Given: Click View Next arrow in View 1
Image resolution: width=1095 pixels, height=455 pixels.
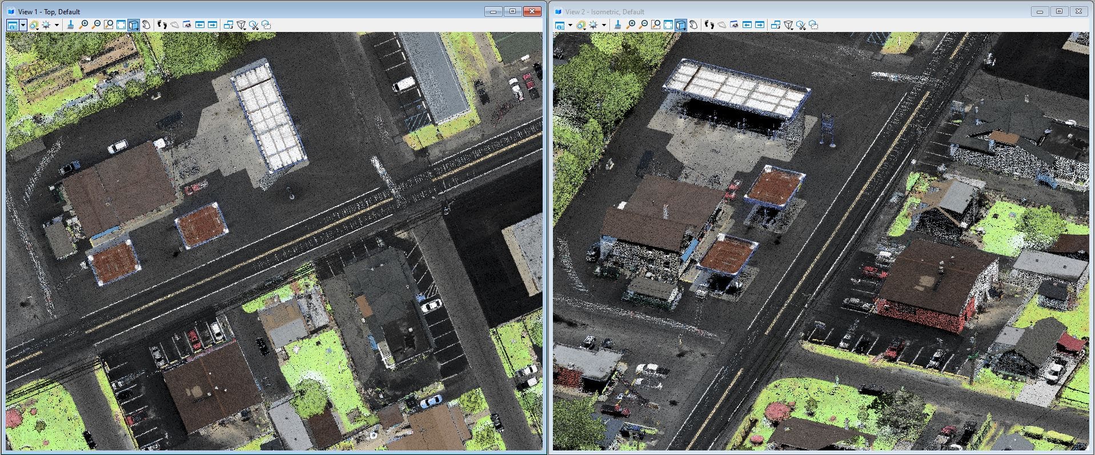Looking at the screenshot, I should click(x=212, y=25).
